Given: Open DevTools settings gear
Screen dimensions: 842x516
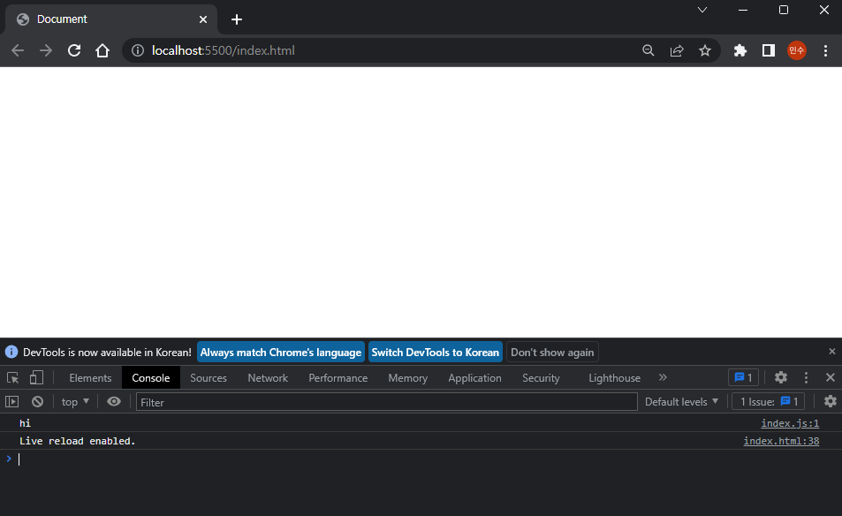Looking at the screenshot, I should click(x=781, y=377).
